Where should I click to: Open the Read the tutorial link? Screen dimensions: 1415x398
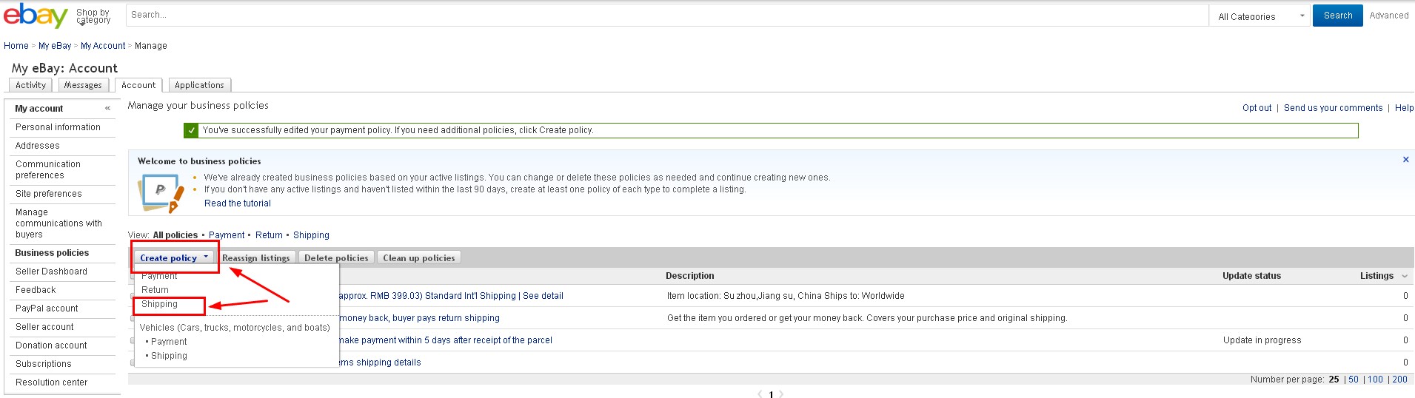(238, 203)
